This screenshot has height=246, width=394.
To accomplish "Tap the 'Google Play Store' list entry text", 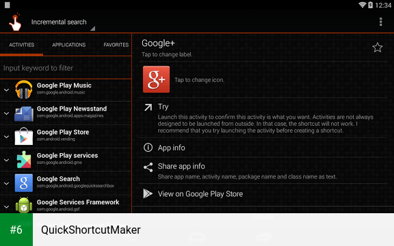I will [63, 132].
